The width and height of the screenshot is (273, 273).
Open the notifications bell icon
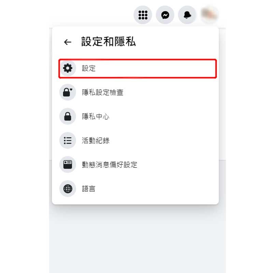[x=187, y=15]
